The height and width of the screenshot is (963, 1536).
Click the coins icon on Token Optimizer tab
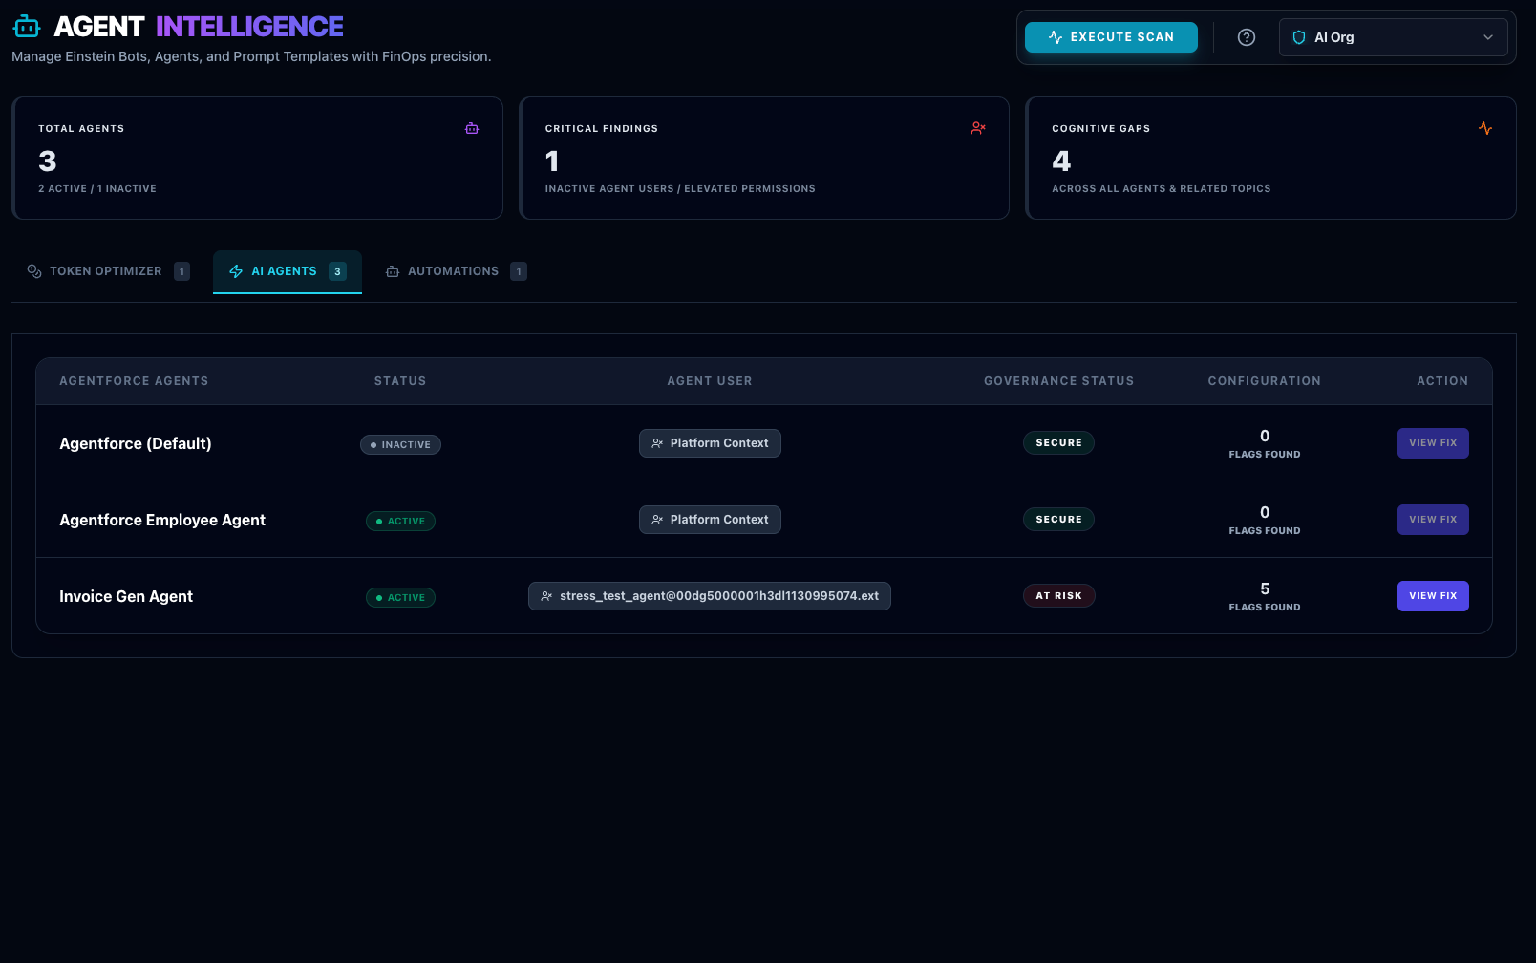(x=34, y=271)
